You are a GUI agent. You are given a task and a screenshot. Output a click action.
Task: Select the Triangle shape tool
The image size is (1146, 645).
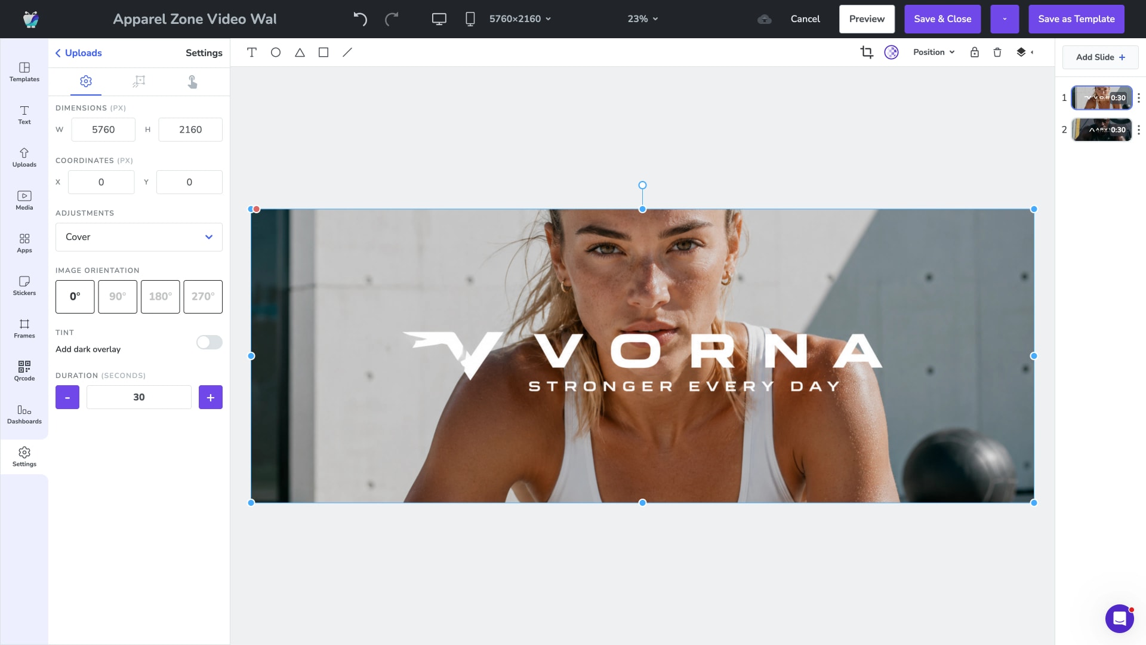coord(300,53)
